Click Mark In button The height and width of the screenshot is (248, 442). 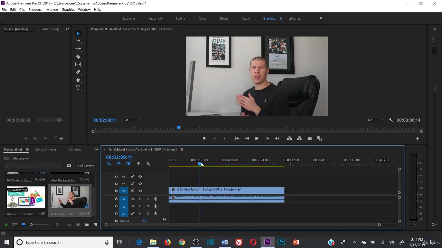[215, 138]
